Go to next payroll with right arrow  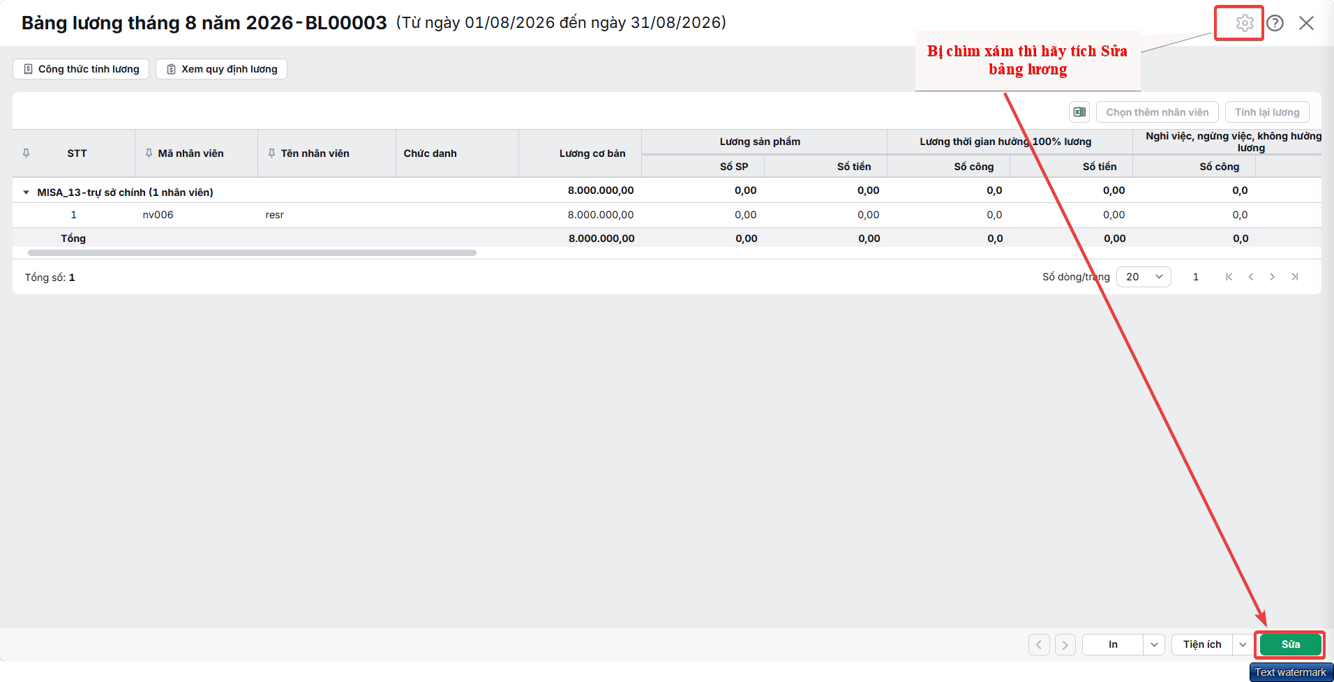click(x=1065, y=645)
